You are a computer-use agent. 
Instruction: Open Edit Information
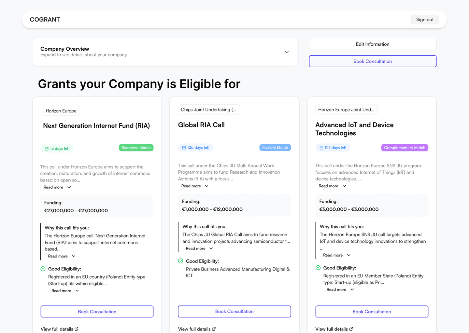(x=372, y=44)
